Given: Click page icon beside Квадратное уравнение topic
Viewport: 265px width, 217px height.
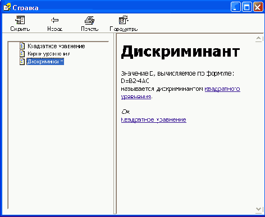Looking at the screenshot, I should click(x=22, y=46).
